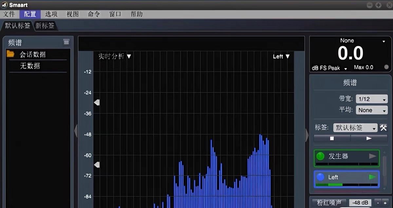The height and width of the screenshot is (208, 393).
Task: Open the 文件 menu
Action: (x=9, y=14)
